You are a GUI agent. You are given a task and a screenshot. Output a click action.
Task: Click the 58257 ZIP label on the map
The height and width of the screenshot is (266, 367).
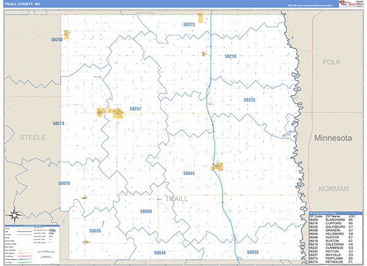[x=136, y=109]
